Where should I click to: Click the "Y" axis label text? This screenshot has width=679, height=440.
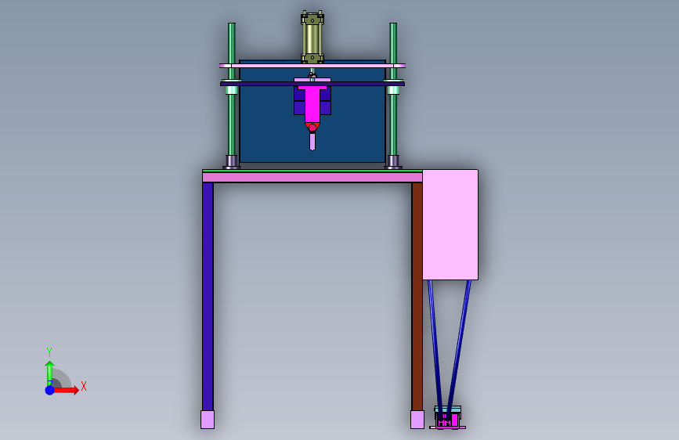(49, 352)
